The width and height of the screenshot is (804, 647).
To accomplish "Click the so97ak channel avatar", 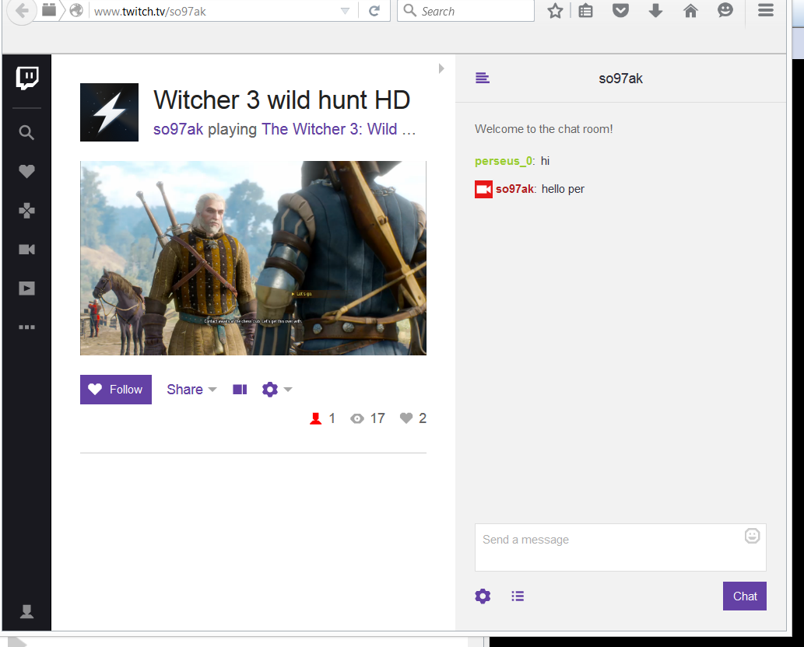I will (109, 112).
